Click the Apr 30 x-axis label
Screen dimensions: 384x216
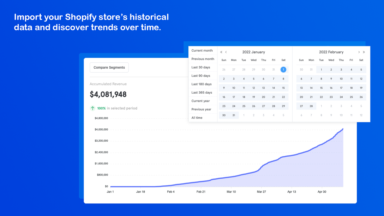click(x=322, y=192)
